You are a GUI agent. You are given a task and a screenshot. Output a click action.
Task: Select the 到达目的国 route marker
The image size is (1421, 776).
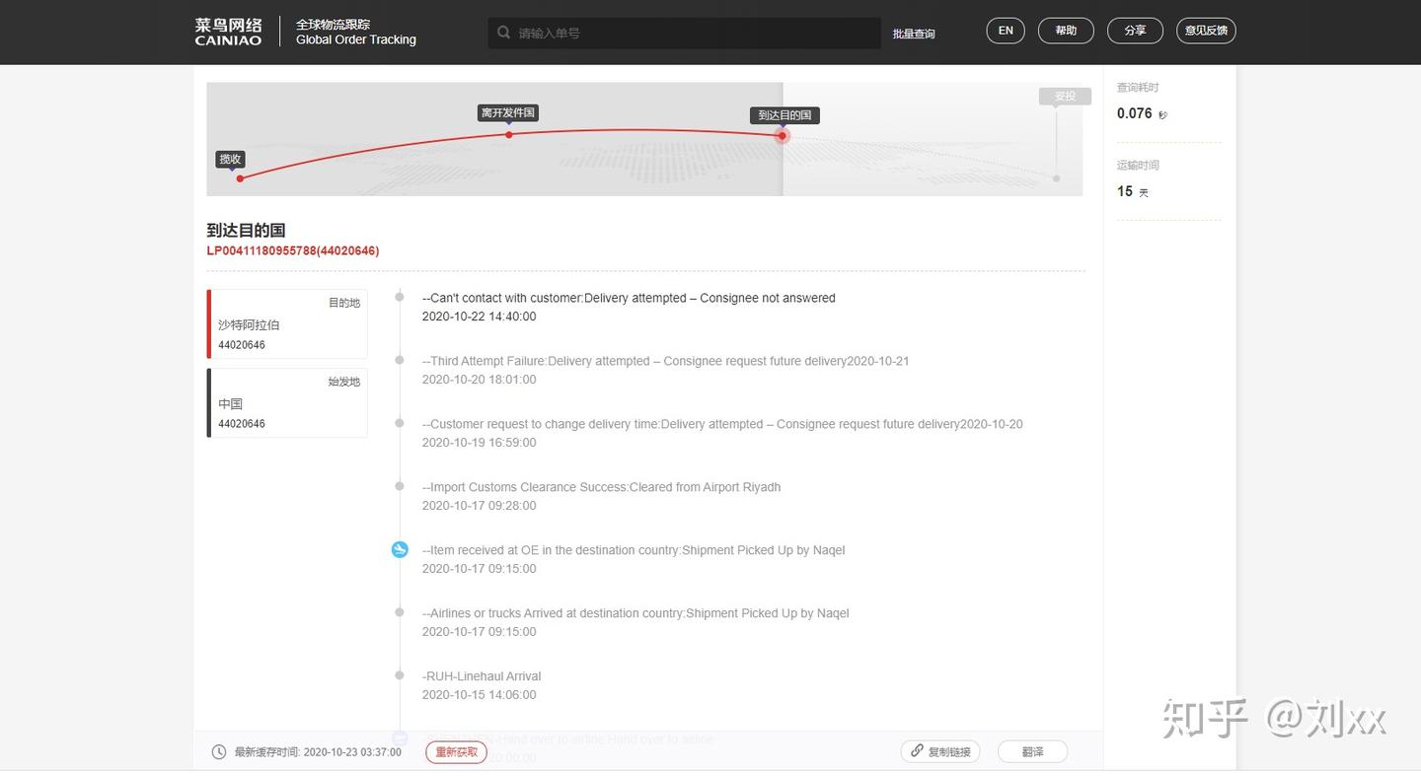click(785, 115)
